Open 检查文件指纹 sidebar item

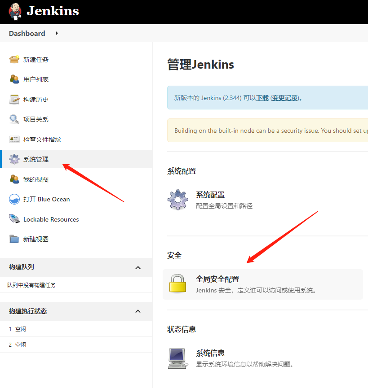[42, 140]
